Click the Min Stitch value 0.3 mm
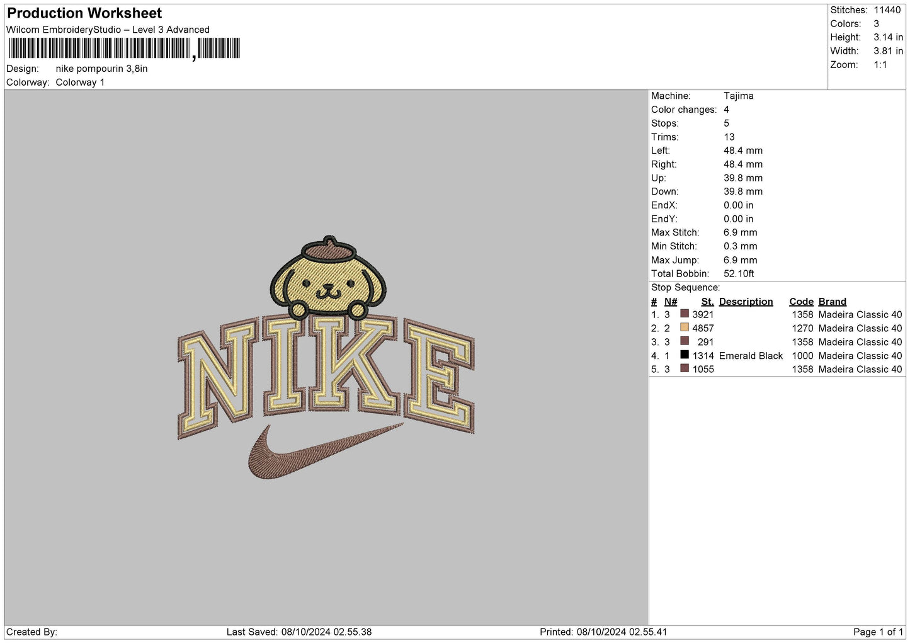The width and height of the screenshot is (910, 643). [x=740, y=246]
